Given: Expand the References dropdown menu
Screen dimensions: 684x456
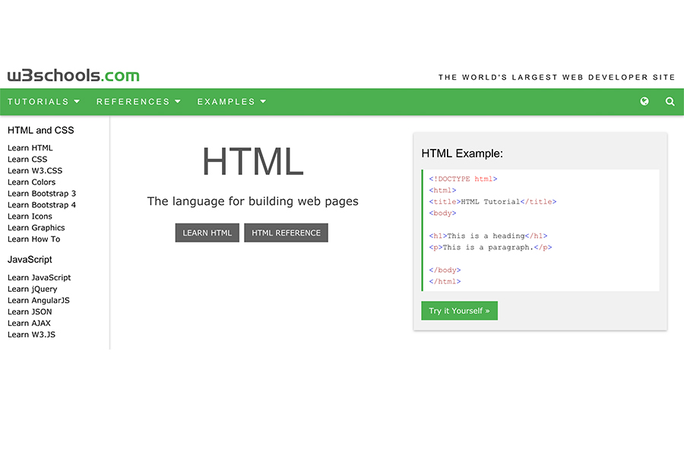Looking at the screenshot, I should pyautogui.click(x=138, y=102).
